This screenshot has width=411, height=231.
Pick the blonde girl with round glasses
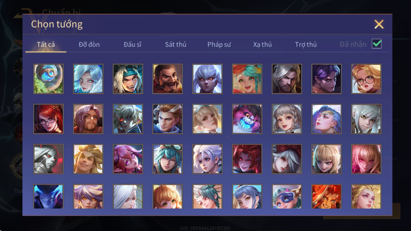[366, 79]
